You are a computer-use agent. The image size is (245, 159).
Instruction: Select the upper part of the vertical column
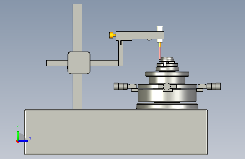pos(77,27)
